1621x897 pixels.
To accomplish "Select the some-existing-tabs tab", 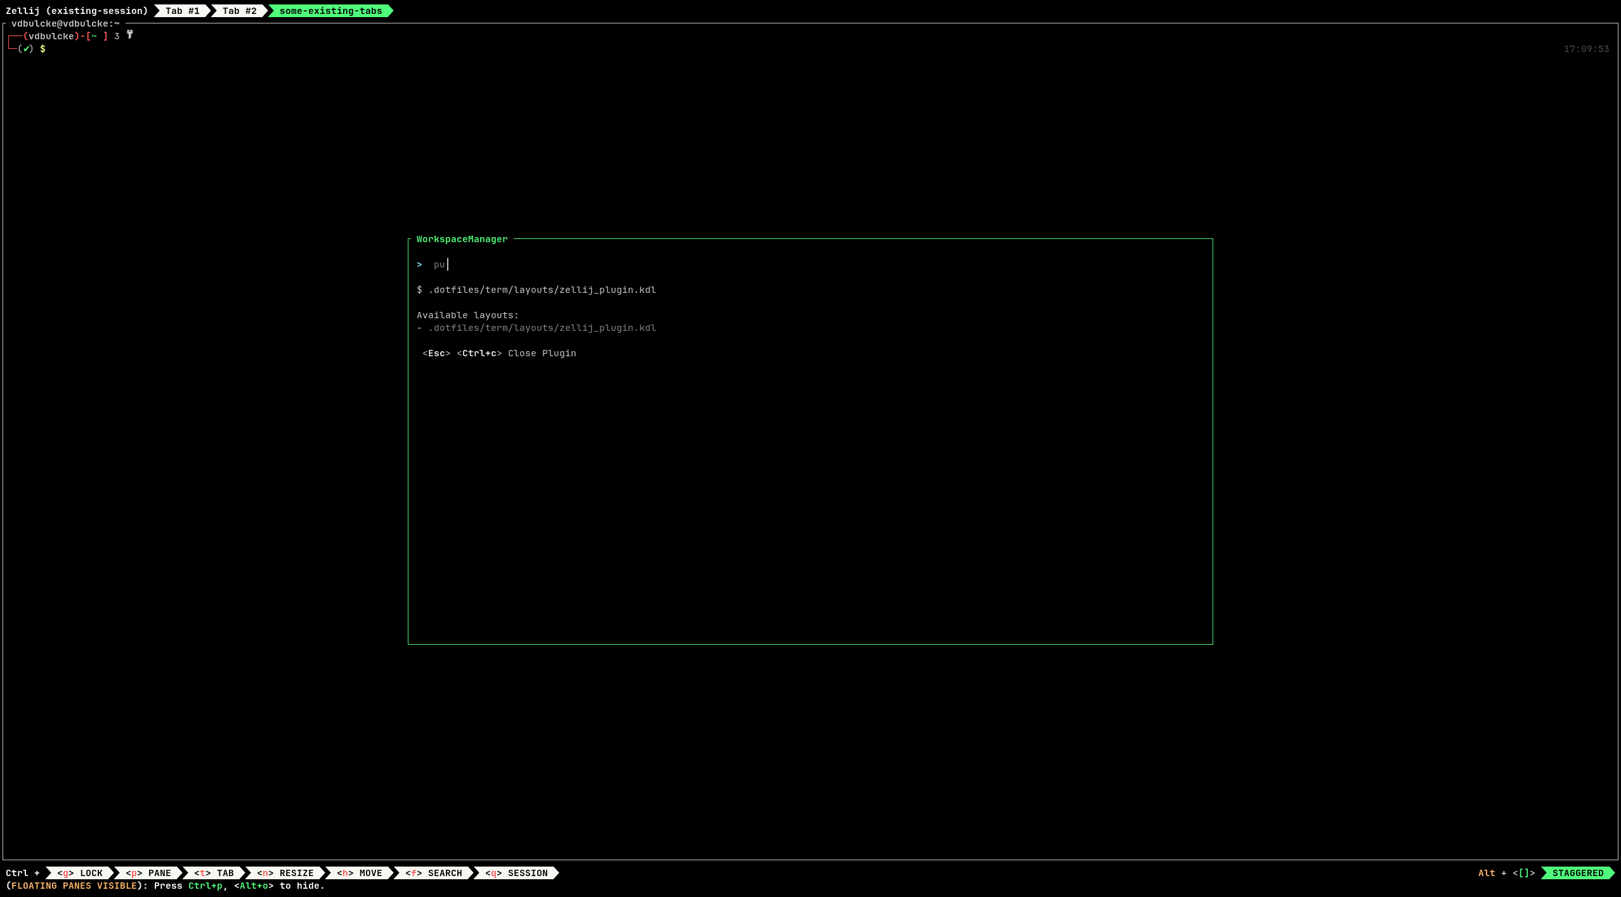I will tap(330, 11).
